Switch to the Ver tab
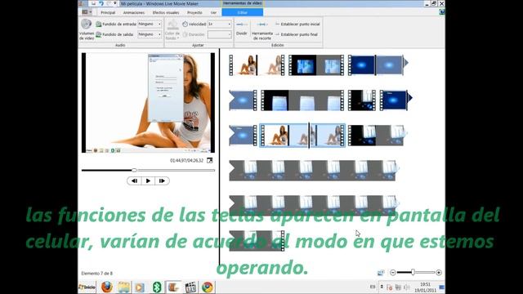Screen dimensions: 523x294 click(213, 12)
